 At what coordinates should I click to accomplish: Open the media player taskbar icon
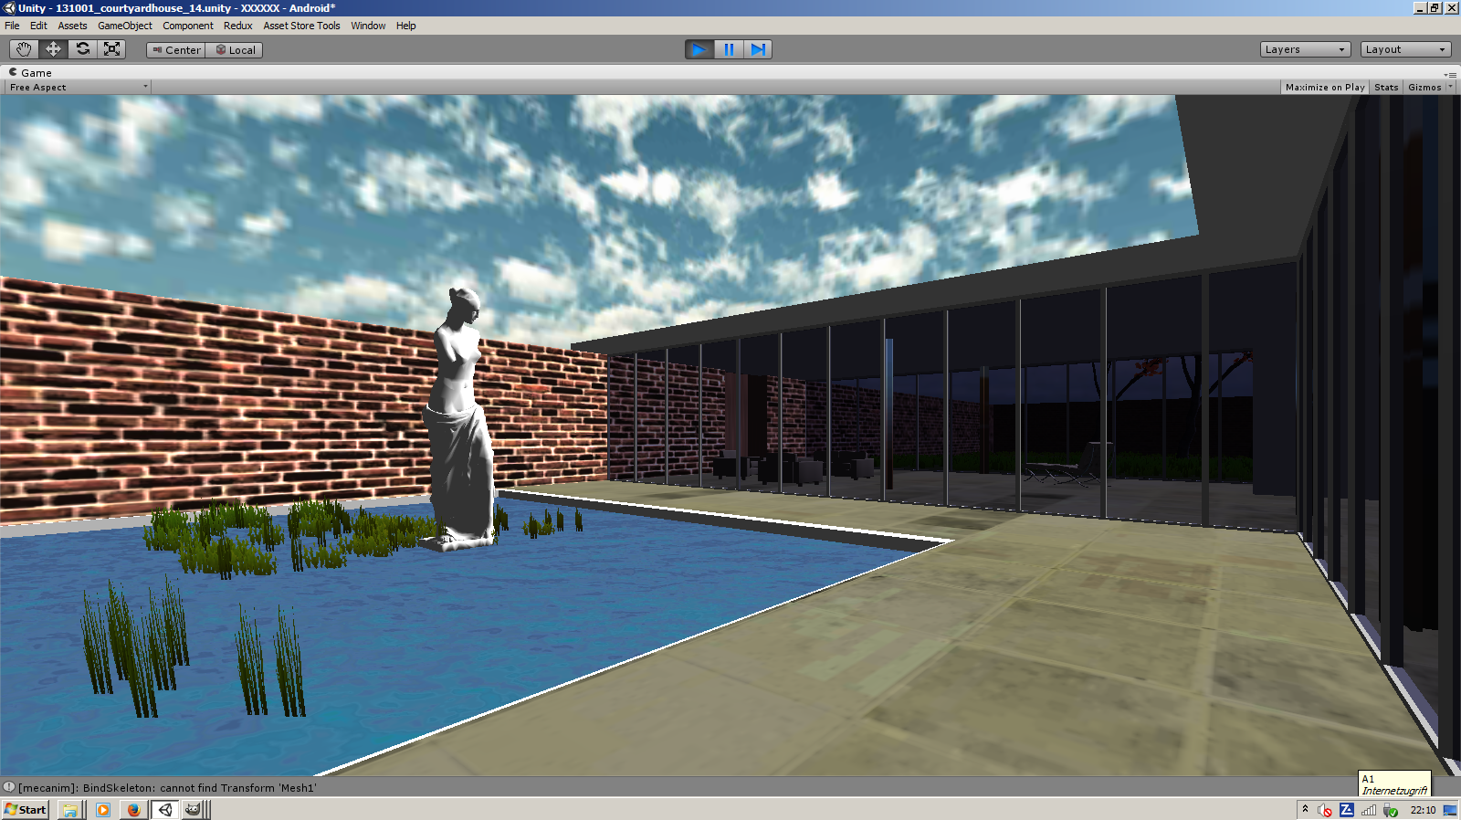point(102,810)
